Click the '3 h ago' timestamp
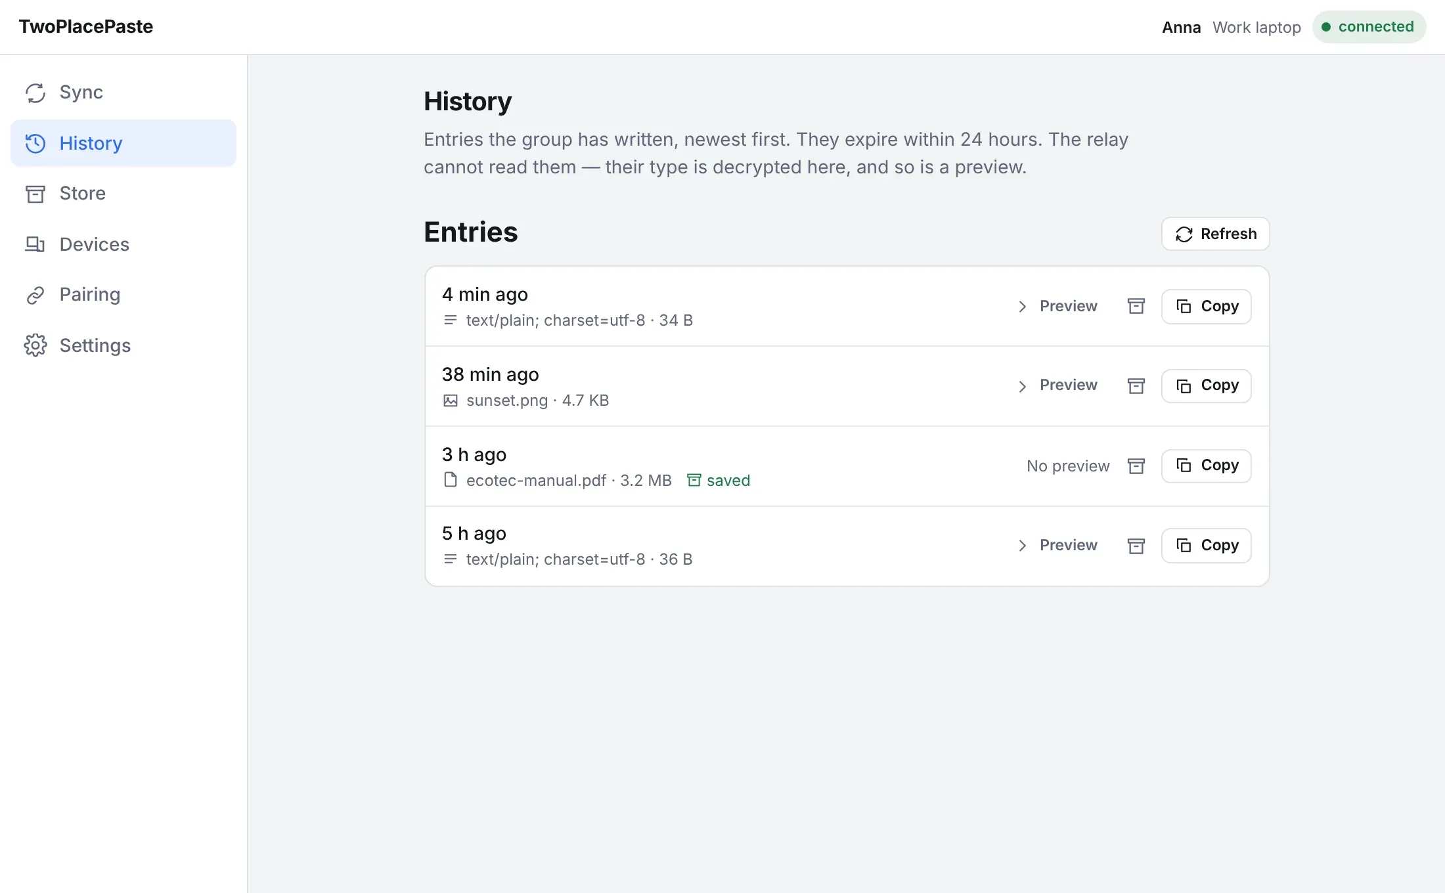Screen dimensions: 1445x893 [x=474, y=454]
